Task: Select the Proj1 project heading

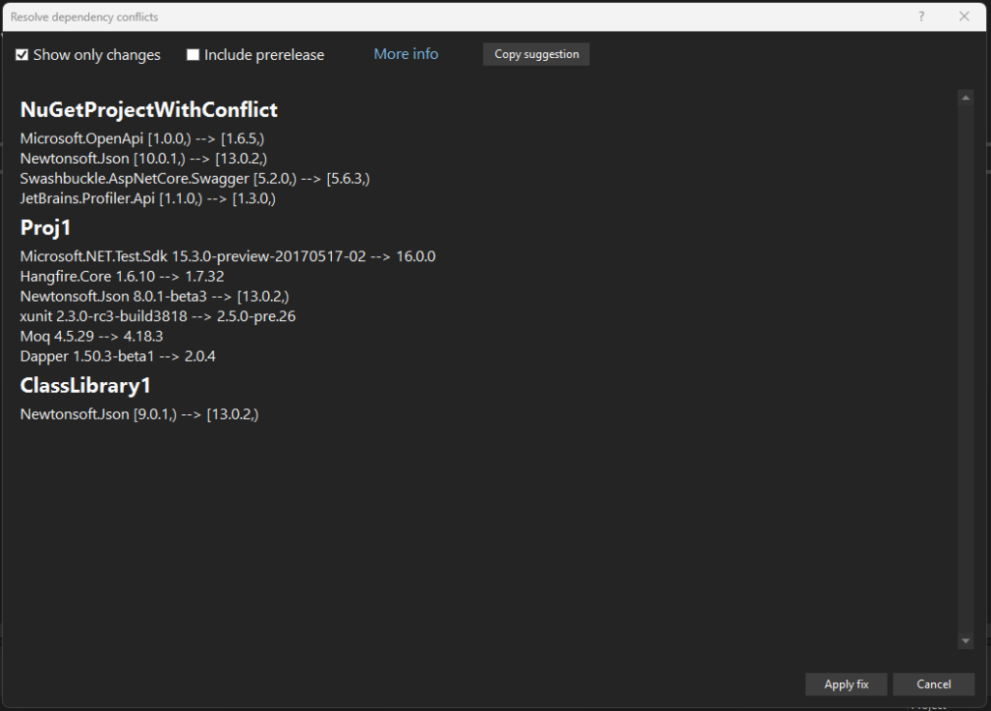Action: pyautogui.click(x=45, y=227)
